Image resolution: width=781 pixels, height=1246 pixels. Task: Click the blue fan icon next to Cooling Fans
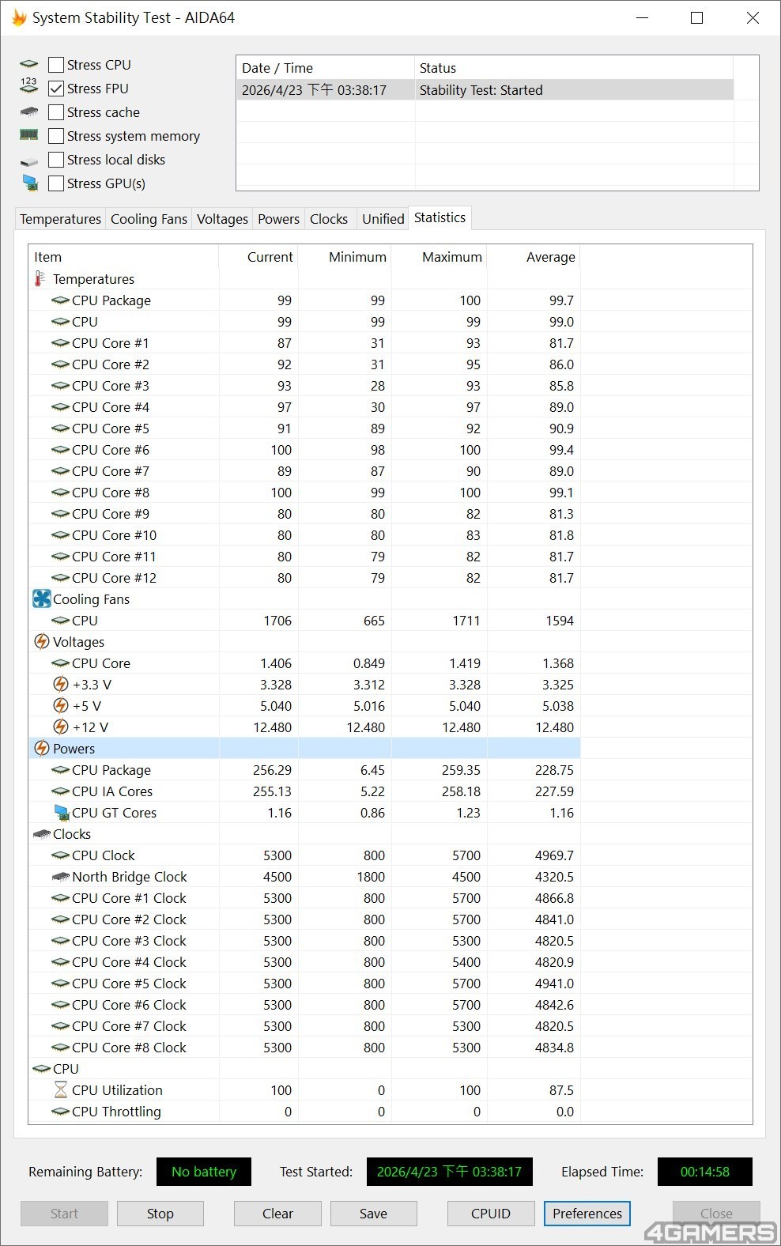pos(41,599)
